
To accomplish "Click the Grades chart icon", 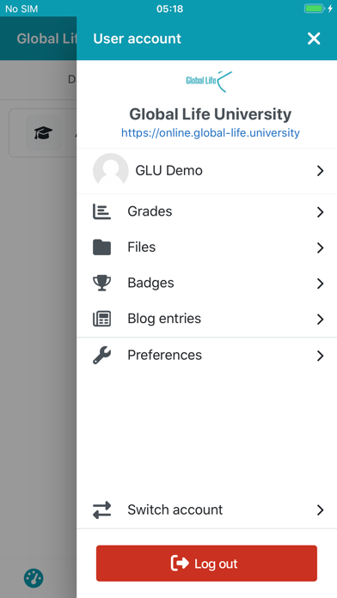I will 102,211.
